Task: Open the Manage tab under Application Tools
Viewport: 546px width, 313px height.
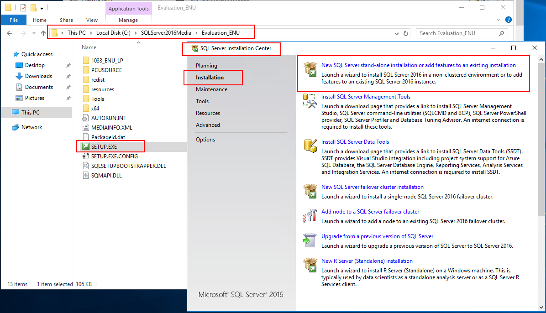Action: click(128, 20)
